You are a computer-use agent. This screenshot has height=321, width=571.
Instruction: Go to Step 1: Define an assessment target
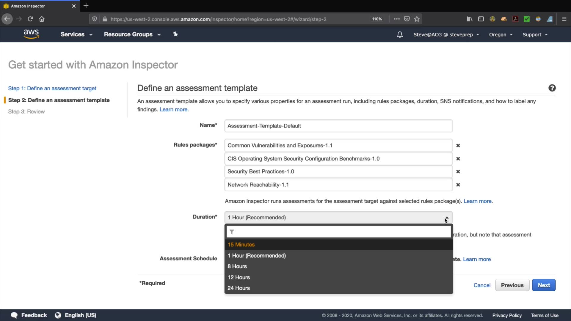coord(52,88)
